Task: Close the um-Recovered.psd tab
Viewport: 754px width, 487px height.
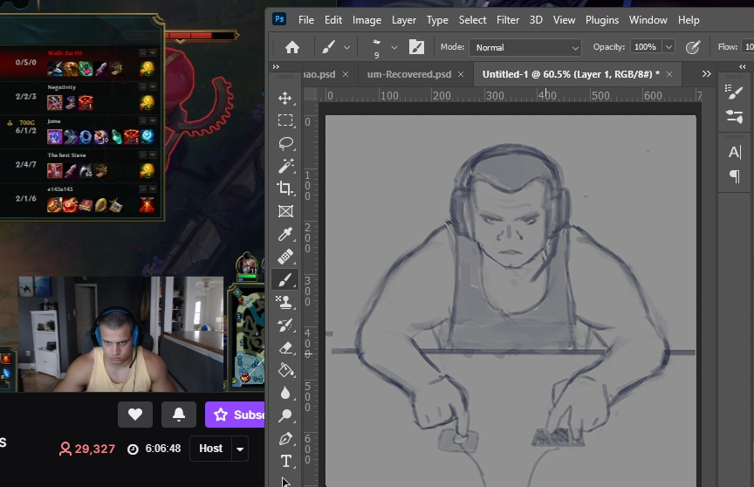Action: click(x=461, y=74)
